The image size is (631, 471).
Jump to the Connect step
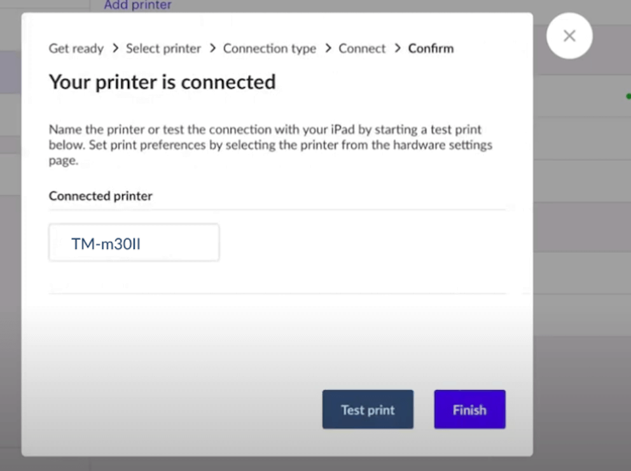[362, 48]
